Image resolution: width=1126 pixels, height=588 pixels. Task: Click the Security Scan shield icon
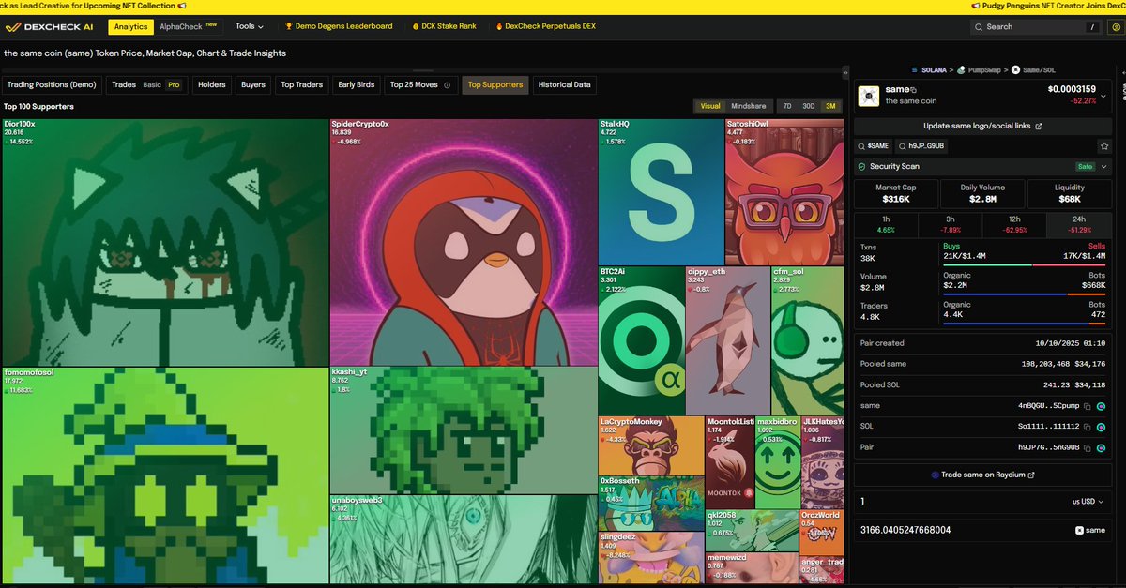point(861,166)
